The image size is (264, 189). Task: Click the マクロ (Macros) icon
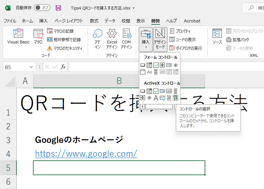38,36
